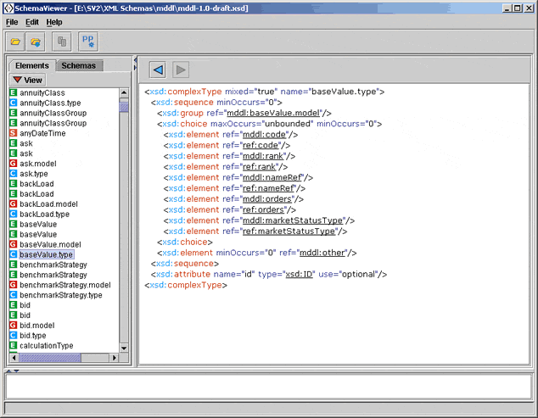Click the open folder toolbar icon

click(15, 42)
